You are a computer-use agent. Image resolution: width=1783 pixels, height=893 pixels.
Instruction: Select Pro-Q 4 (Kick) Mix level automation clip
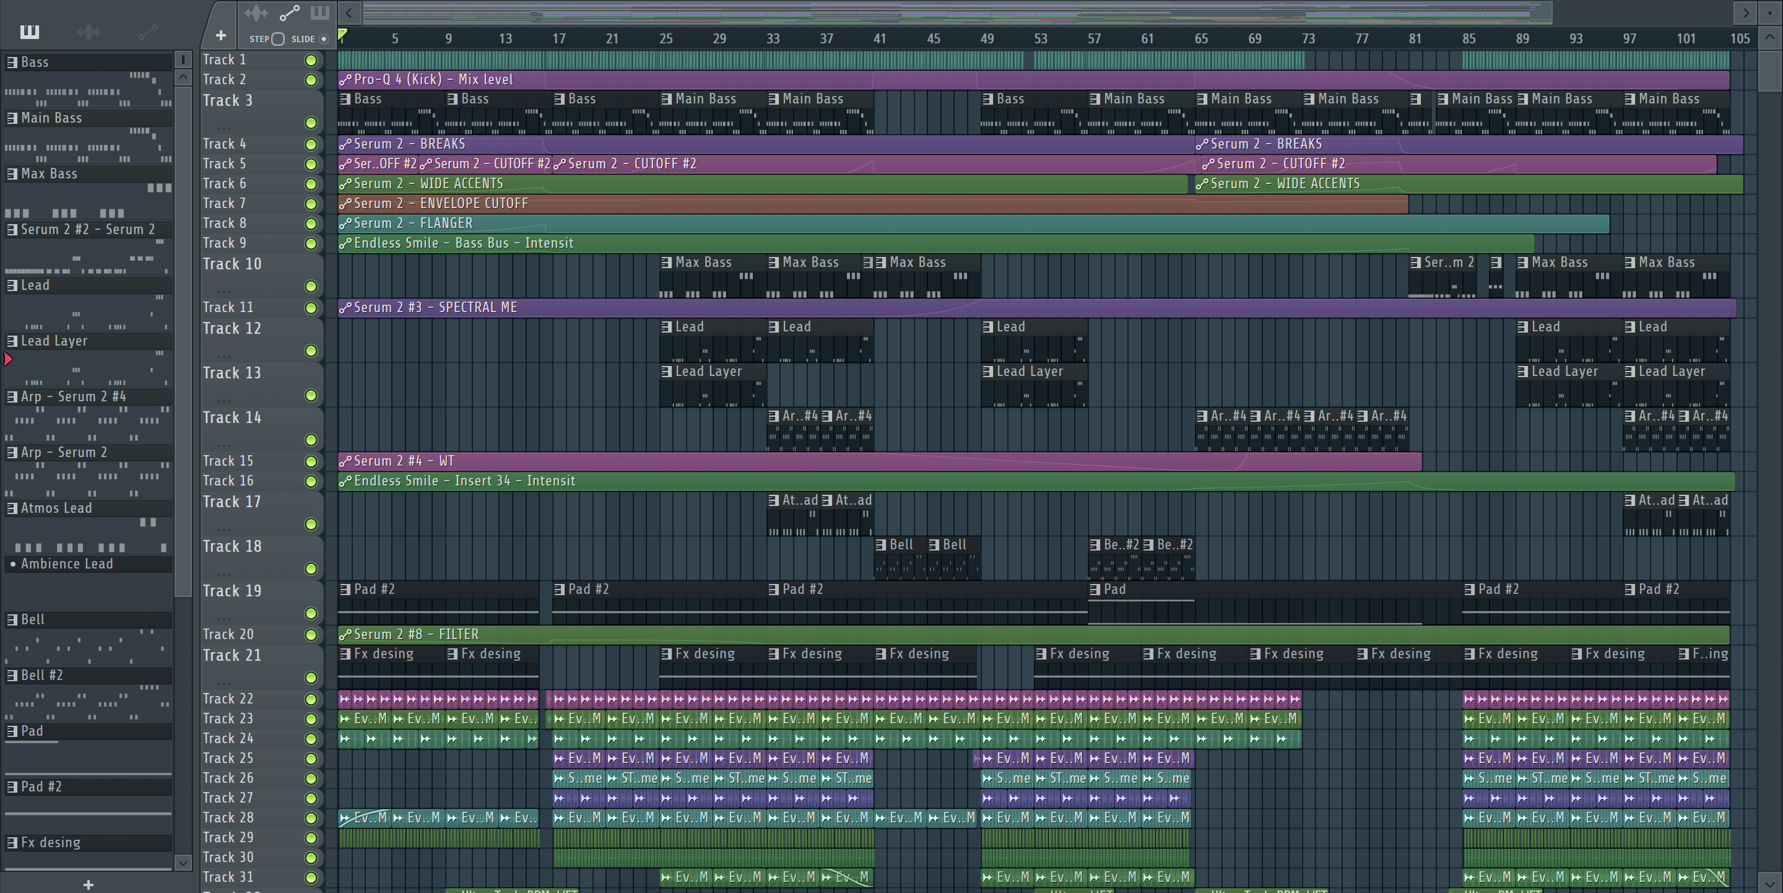(1033, 80)
